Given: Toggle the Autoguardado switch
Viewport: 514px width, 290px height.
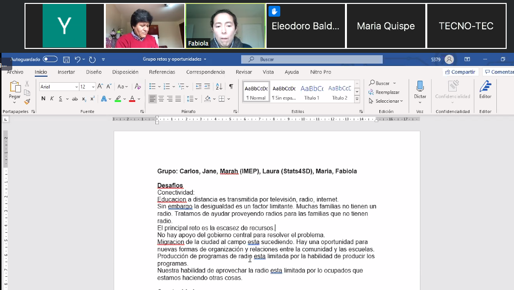Looking at the screenshot, I should click(50, 59).
